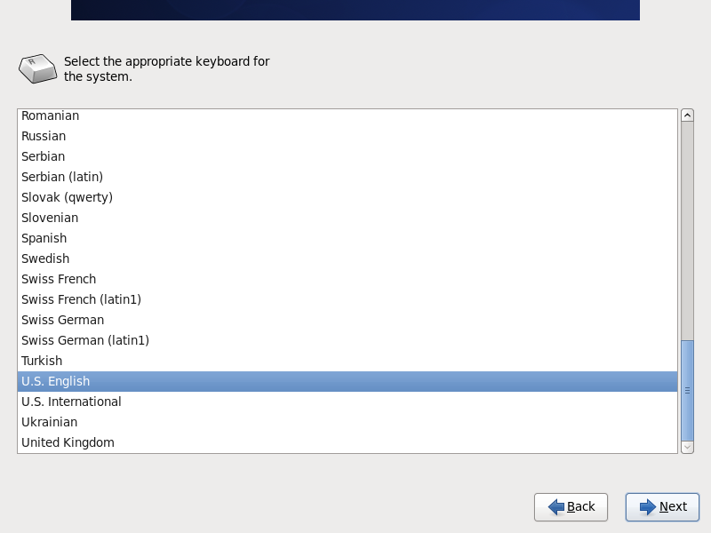711x533 pixels.
Task: Choose Ukrainian keyboard
Action: coord(348,422)
